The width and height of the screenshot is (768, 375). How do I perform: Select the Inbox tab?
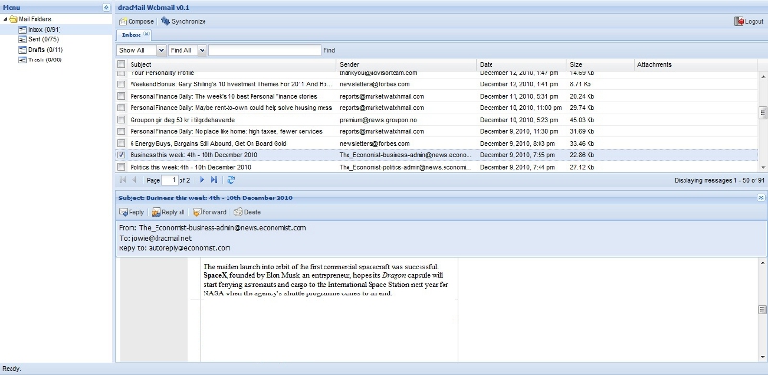coord(131,35)
